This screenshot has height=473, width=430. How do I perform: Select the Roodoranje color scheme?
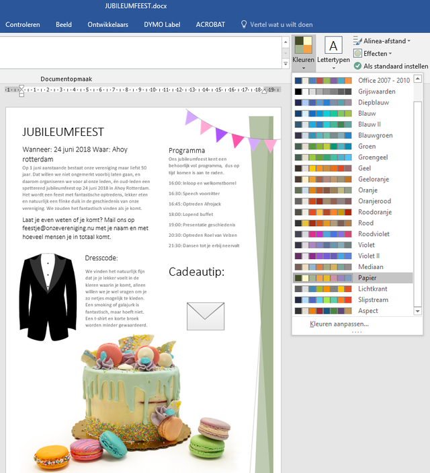pos(353,212)
